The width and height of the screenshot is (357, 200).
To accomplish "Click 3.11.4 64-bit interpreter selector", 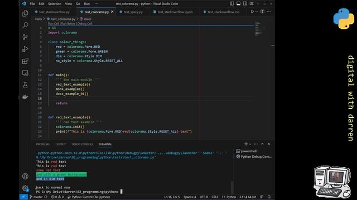I will (x=248, y=197).
